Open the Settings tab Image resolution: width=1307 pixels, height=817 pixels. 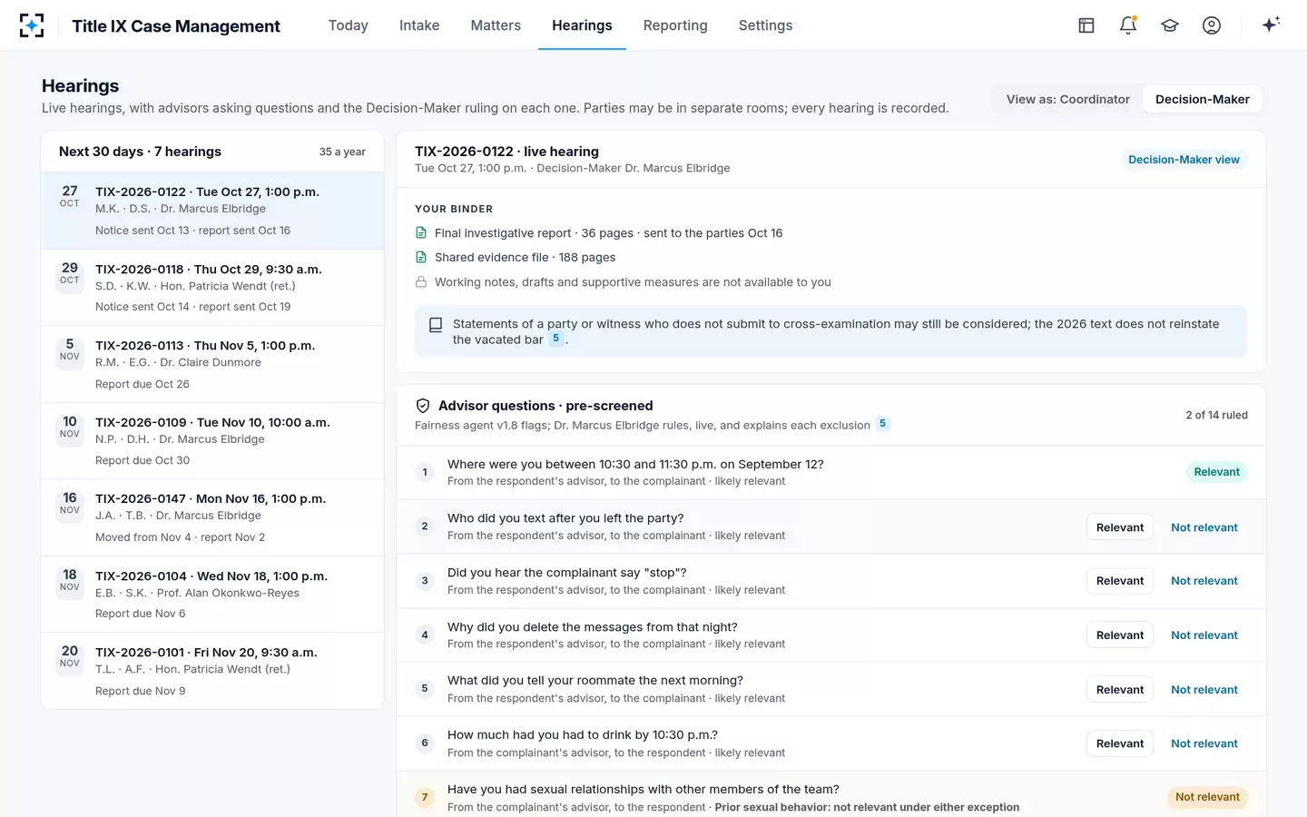pos(765,25)
